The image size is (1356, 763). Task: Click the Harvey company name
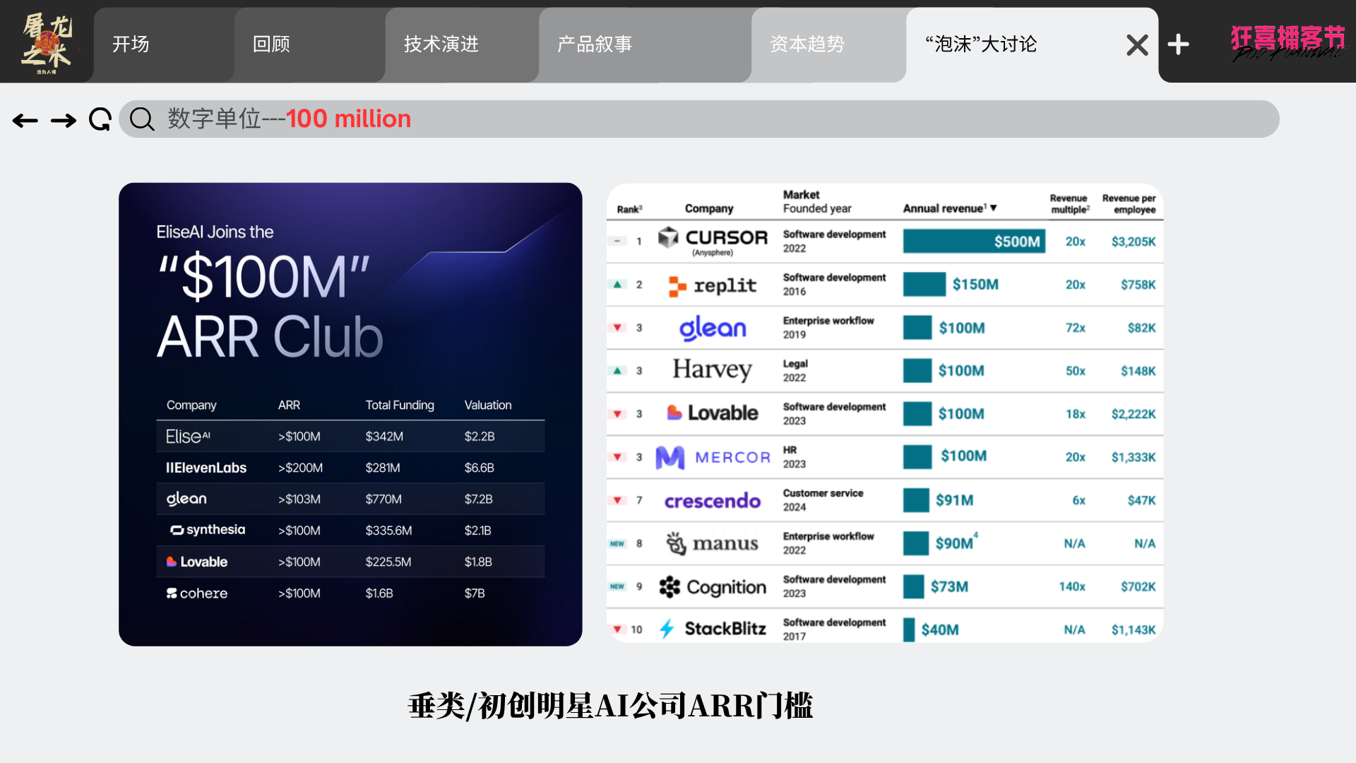pyautogui.click(x=712, y=370)
